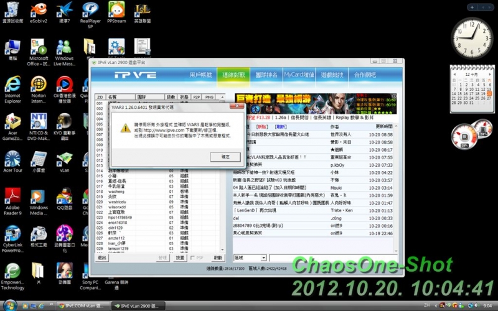Viewport: 498px width, 311px height.
Task: Open the Microsoft Office desktop shortcut
Action: tap(39, 52)
